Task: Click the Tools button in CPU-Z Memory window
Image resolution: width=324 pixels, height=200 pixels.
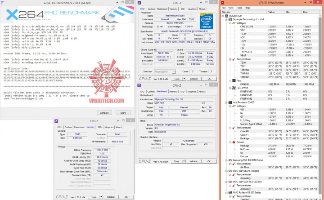Action: (94, 197)
